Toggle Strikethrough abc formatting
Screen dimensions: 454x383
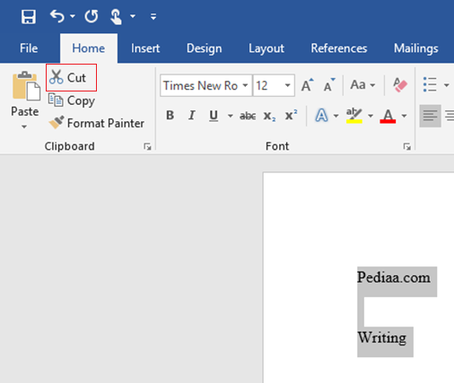(248, 116)
